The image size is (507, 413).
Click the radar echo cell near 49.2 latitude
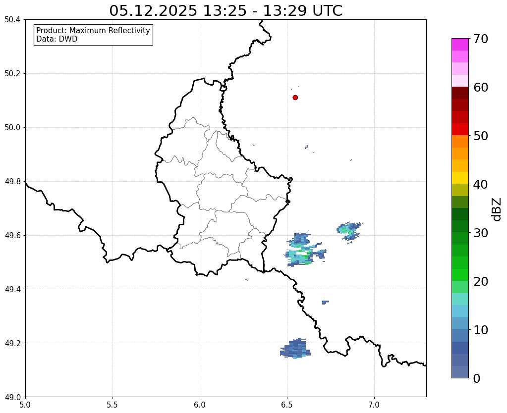click(x=295, y=349)
